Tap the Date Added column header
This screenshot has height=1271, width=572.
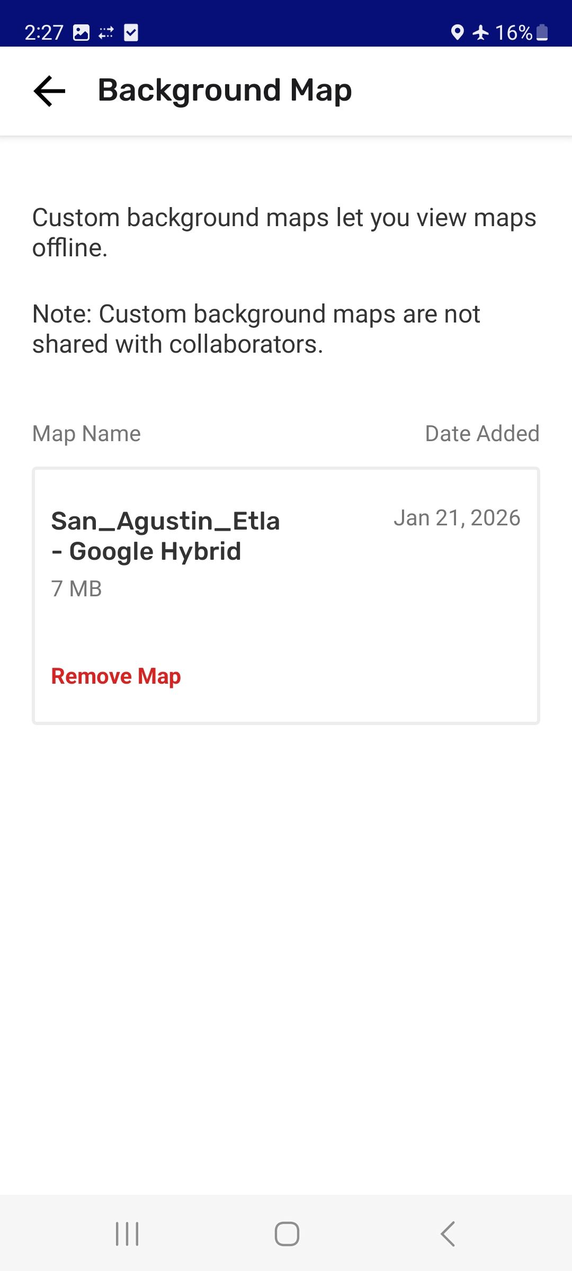point(482,434)
